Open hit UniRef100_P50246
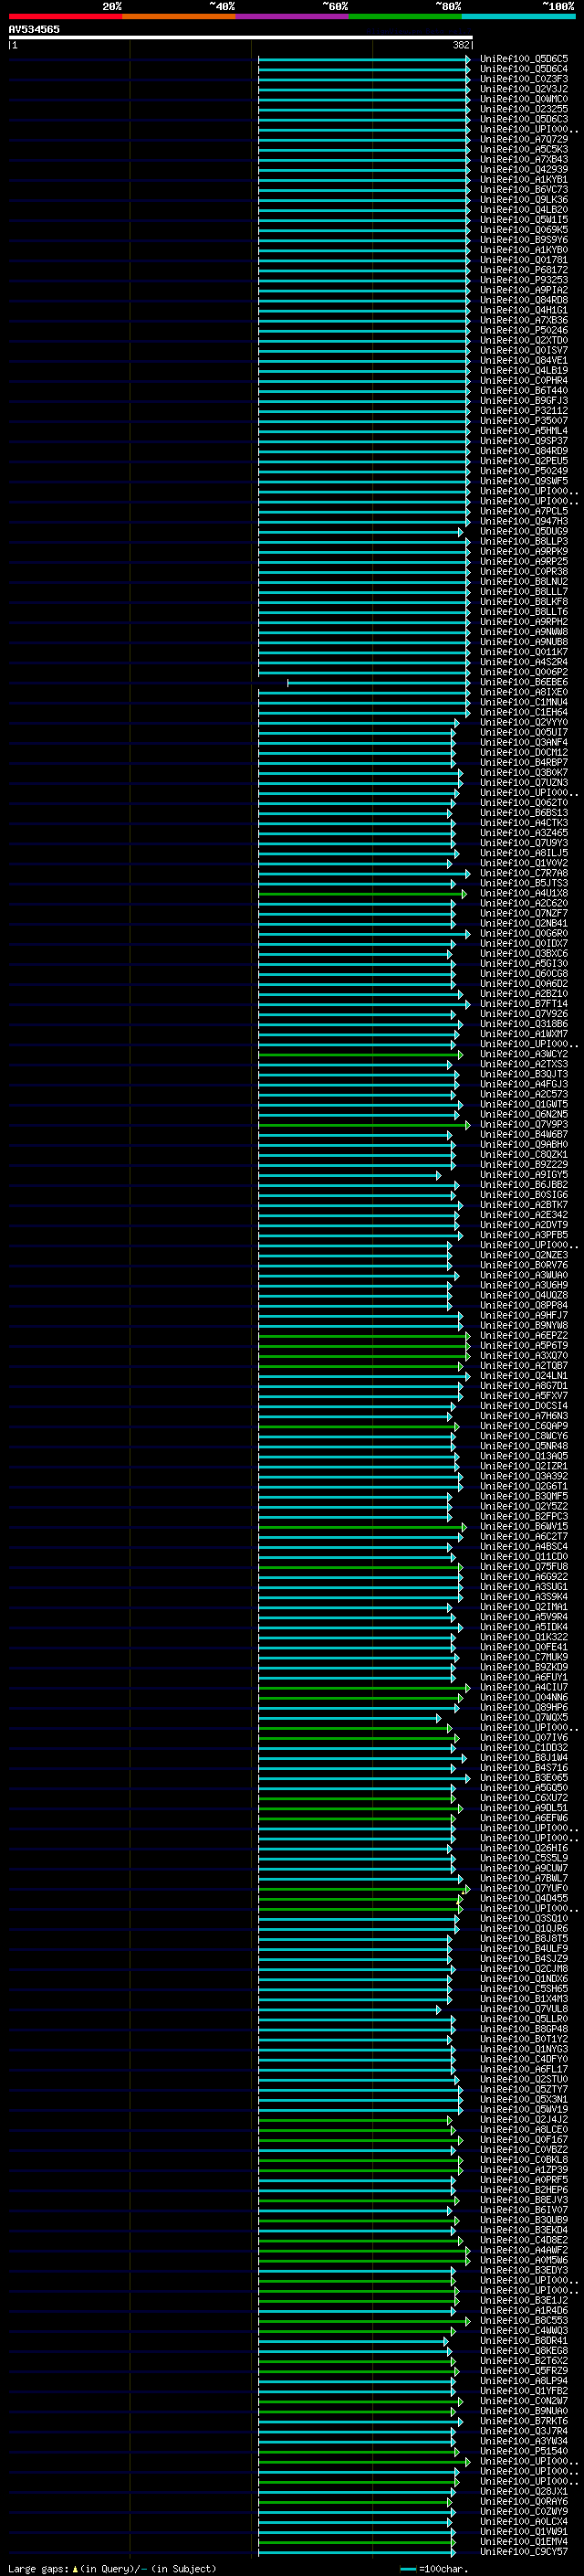 pos(524,330)
